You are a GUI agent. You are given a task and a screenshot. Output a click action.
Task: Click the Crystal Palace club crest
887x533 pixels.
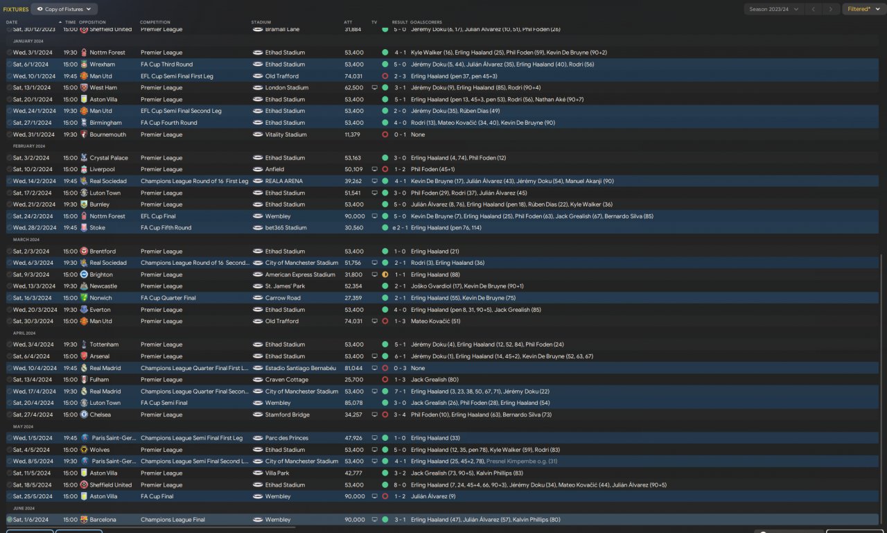point(84,158)
